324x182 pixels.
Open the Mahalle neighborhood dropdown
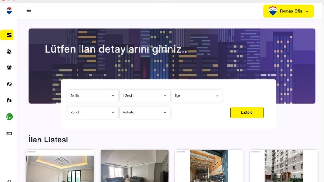click(x=145, y=113)
